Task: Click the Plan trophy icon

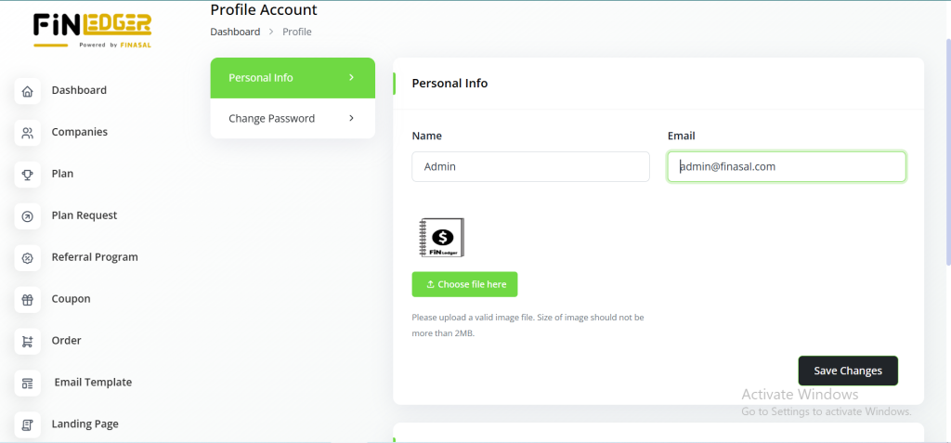Action: (x=28, y=175)
